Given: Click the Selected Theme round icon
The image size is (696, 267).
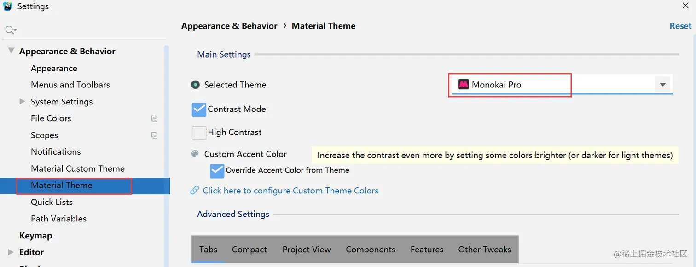Looking at the screenshot, I should pos(195,85).
